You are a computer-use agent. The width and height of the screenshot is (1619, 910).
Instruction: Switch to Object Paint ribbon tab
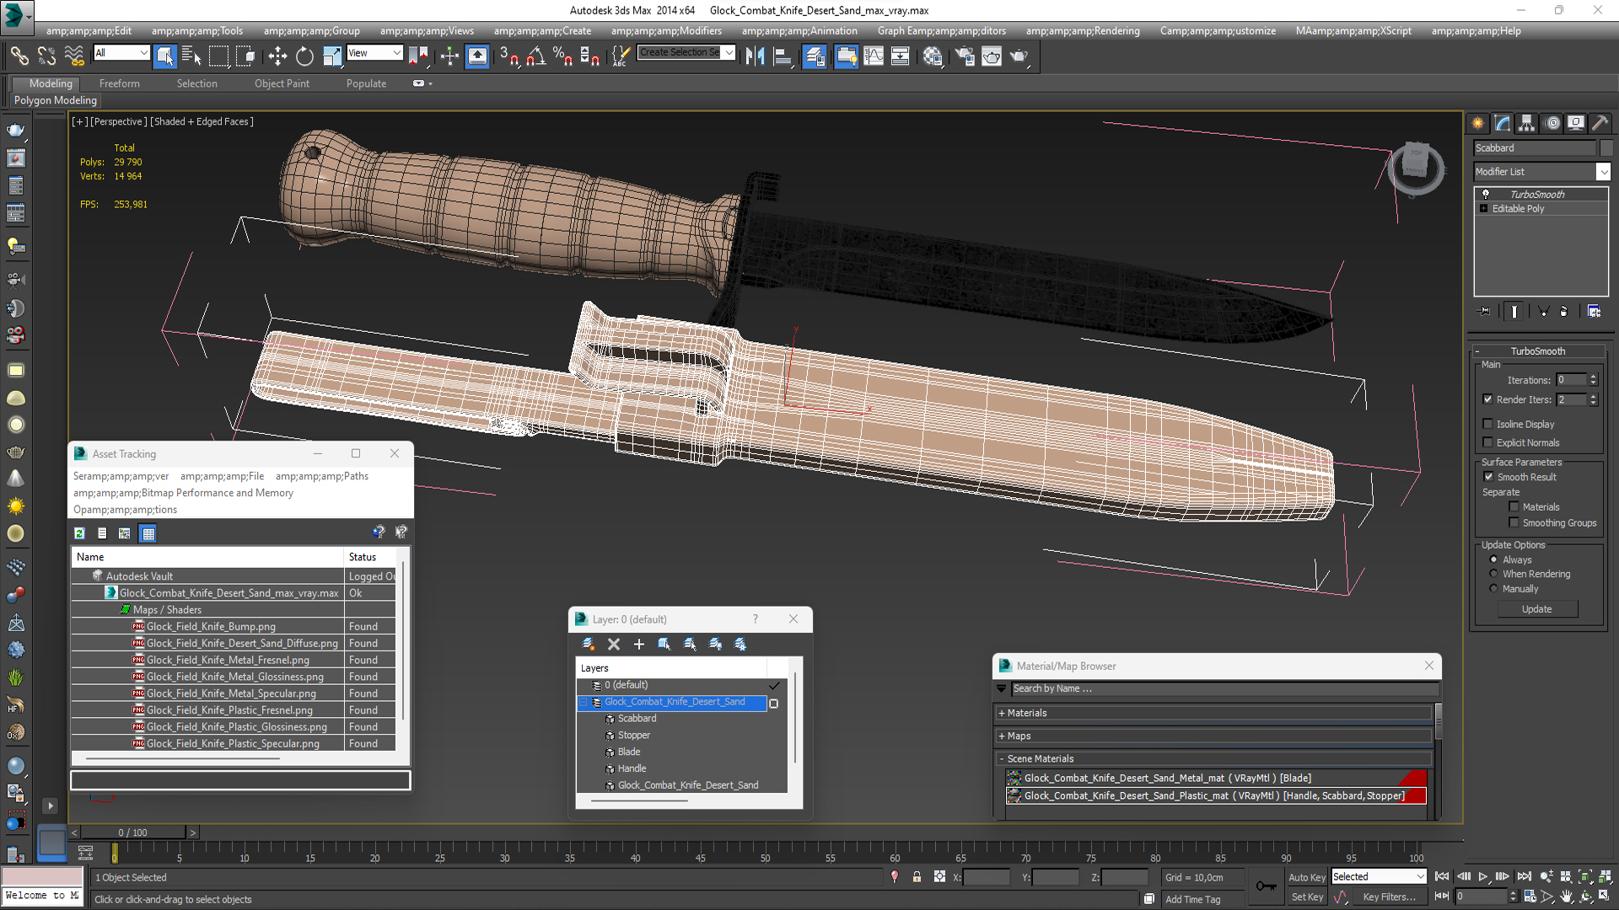click(282, 83)
